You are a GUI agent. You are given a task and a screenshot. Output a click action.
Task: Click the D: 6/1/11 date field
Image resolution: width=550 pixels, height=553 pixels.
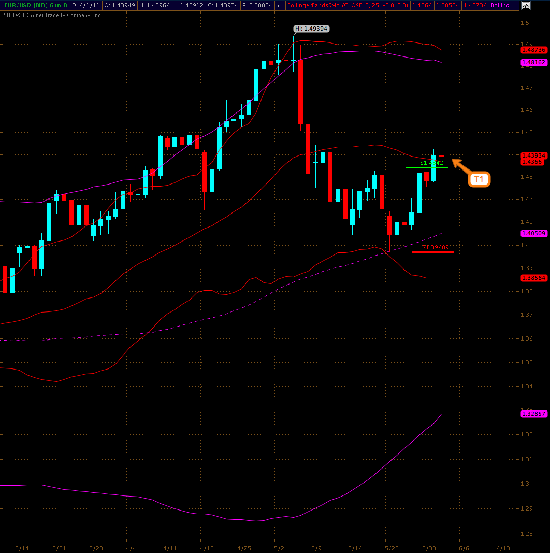click(x=85, y=5)
